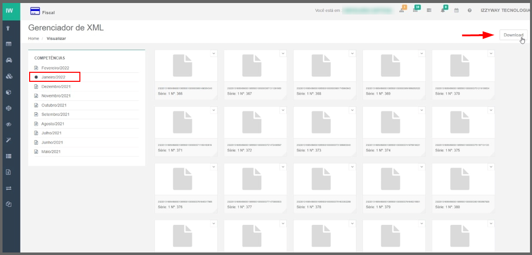Click the grid icon with green badge 10
This screenshot has height=255, width=532.
[415, 11]
